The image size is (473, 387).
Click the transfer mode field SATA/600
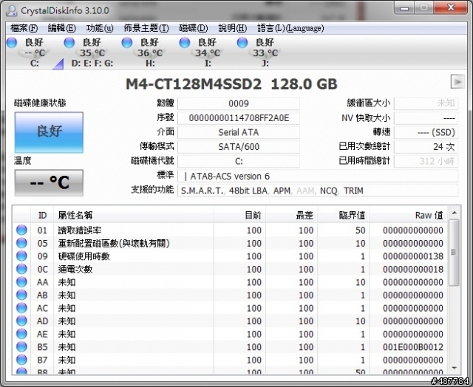[x=239, y=147]
